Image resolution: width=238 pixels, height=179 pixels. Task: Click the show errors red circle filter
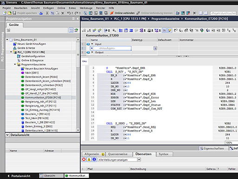click(x=84, y=159)
